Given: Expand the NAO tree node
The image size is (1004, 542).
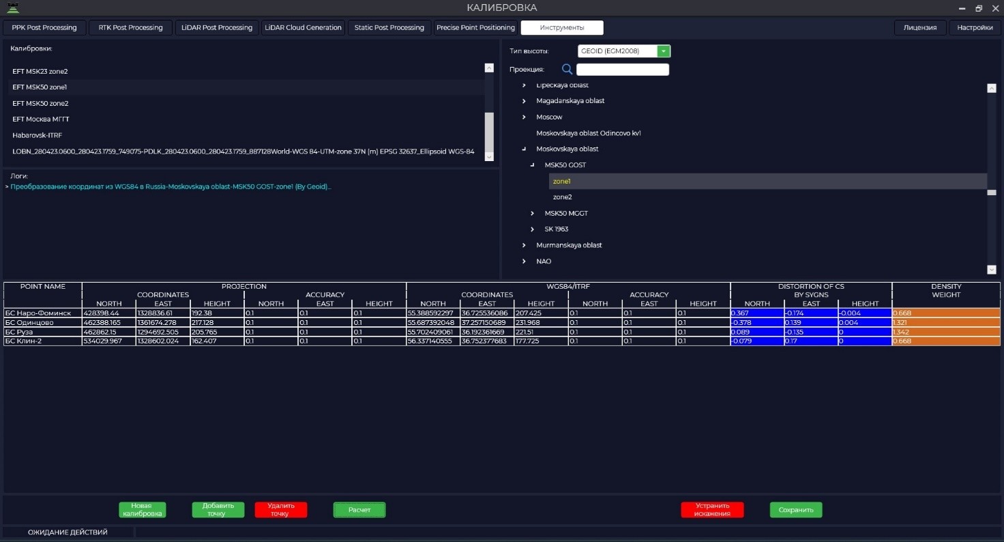Looking at the screenshot, I should [524, 261].
